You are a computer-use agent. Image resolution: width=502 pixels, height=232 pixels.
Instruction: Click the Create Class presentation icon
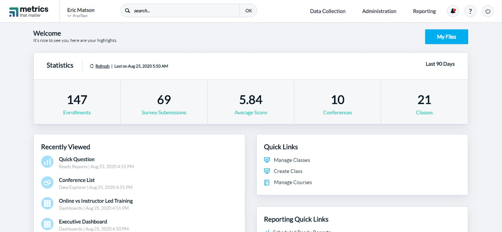(267, 171)
